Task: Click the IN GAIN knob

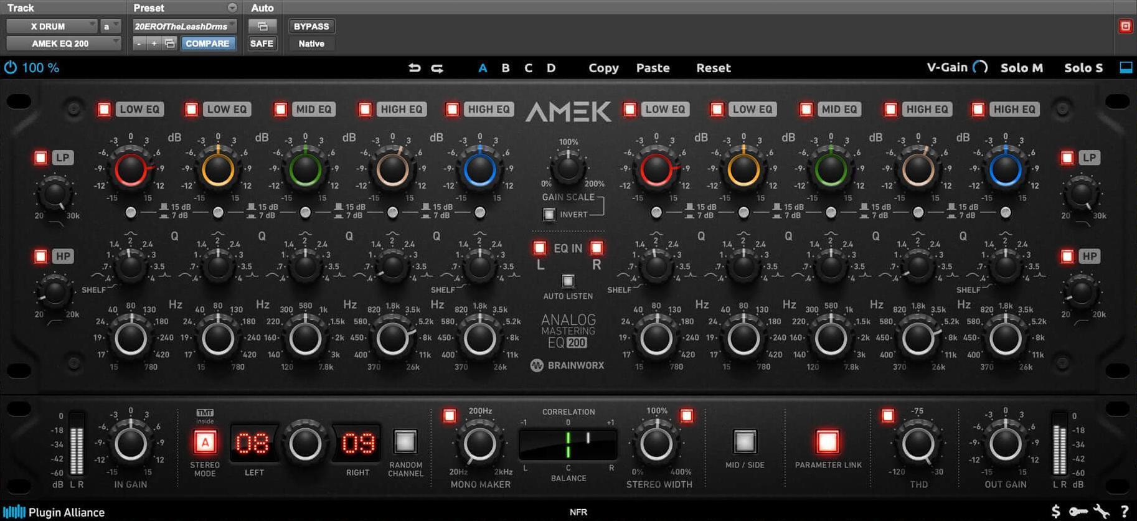Action: (x=131, y=443)
